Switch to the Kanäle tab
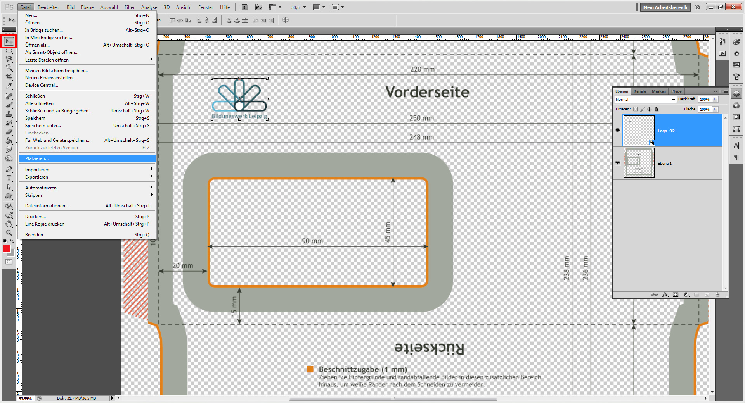The width and height of the screenshot is (745, 403). [x=640, y=91]
